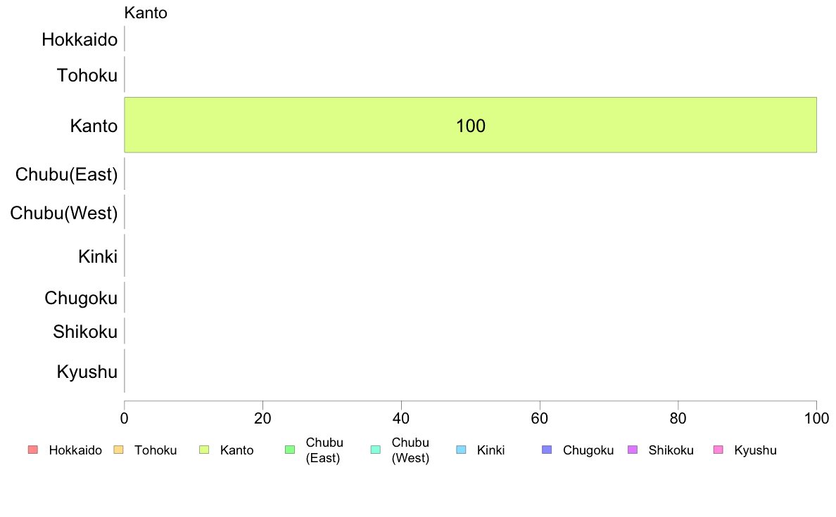This screenshot has height=517, width=836.
Task: Click the Shikoku legend color swatch
Action: coord(632,450)
